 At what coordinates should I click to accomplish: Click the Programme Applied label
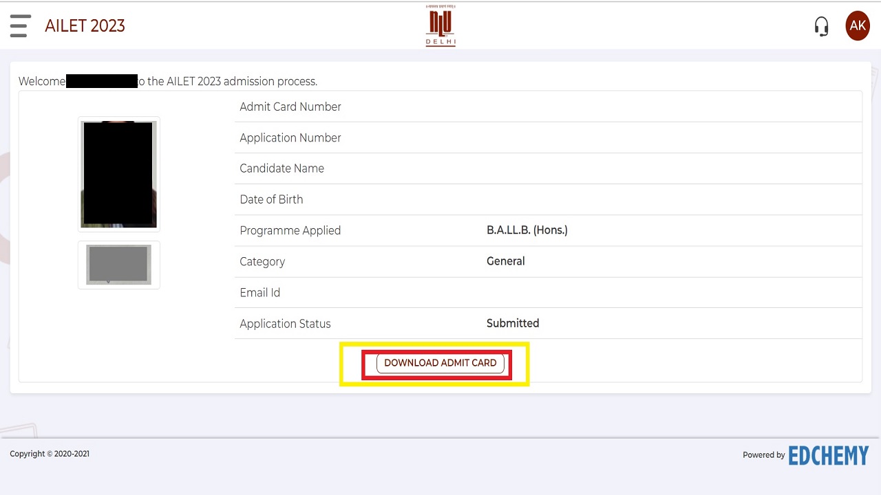[x=290, y=230]
